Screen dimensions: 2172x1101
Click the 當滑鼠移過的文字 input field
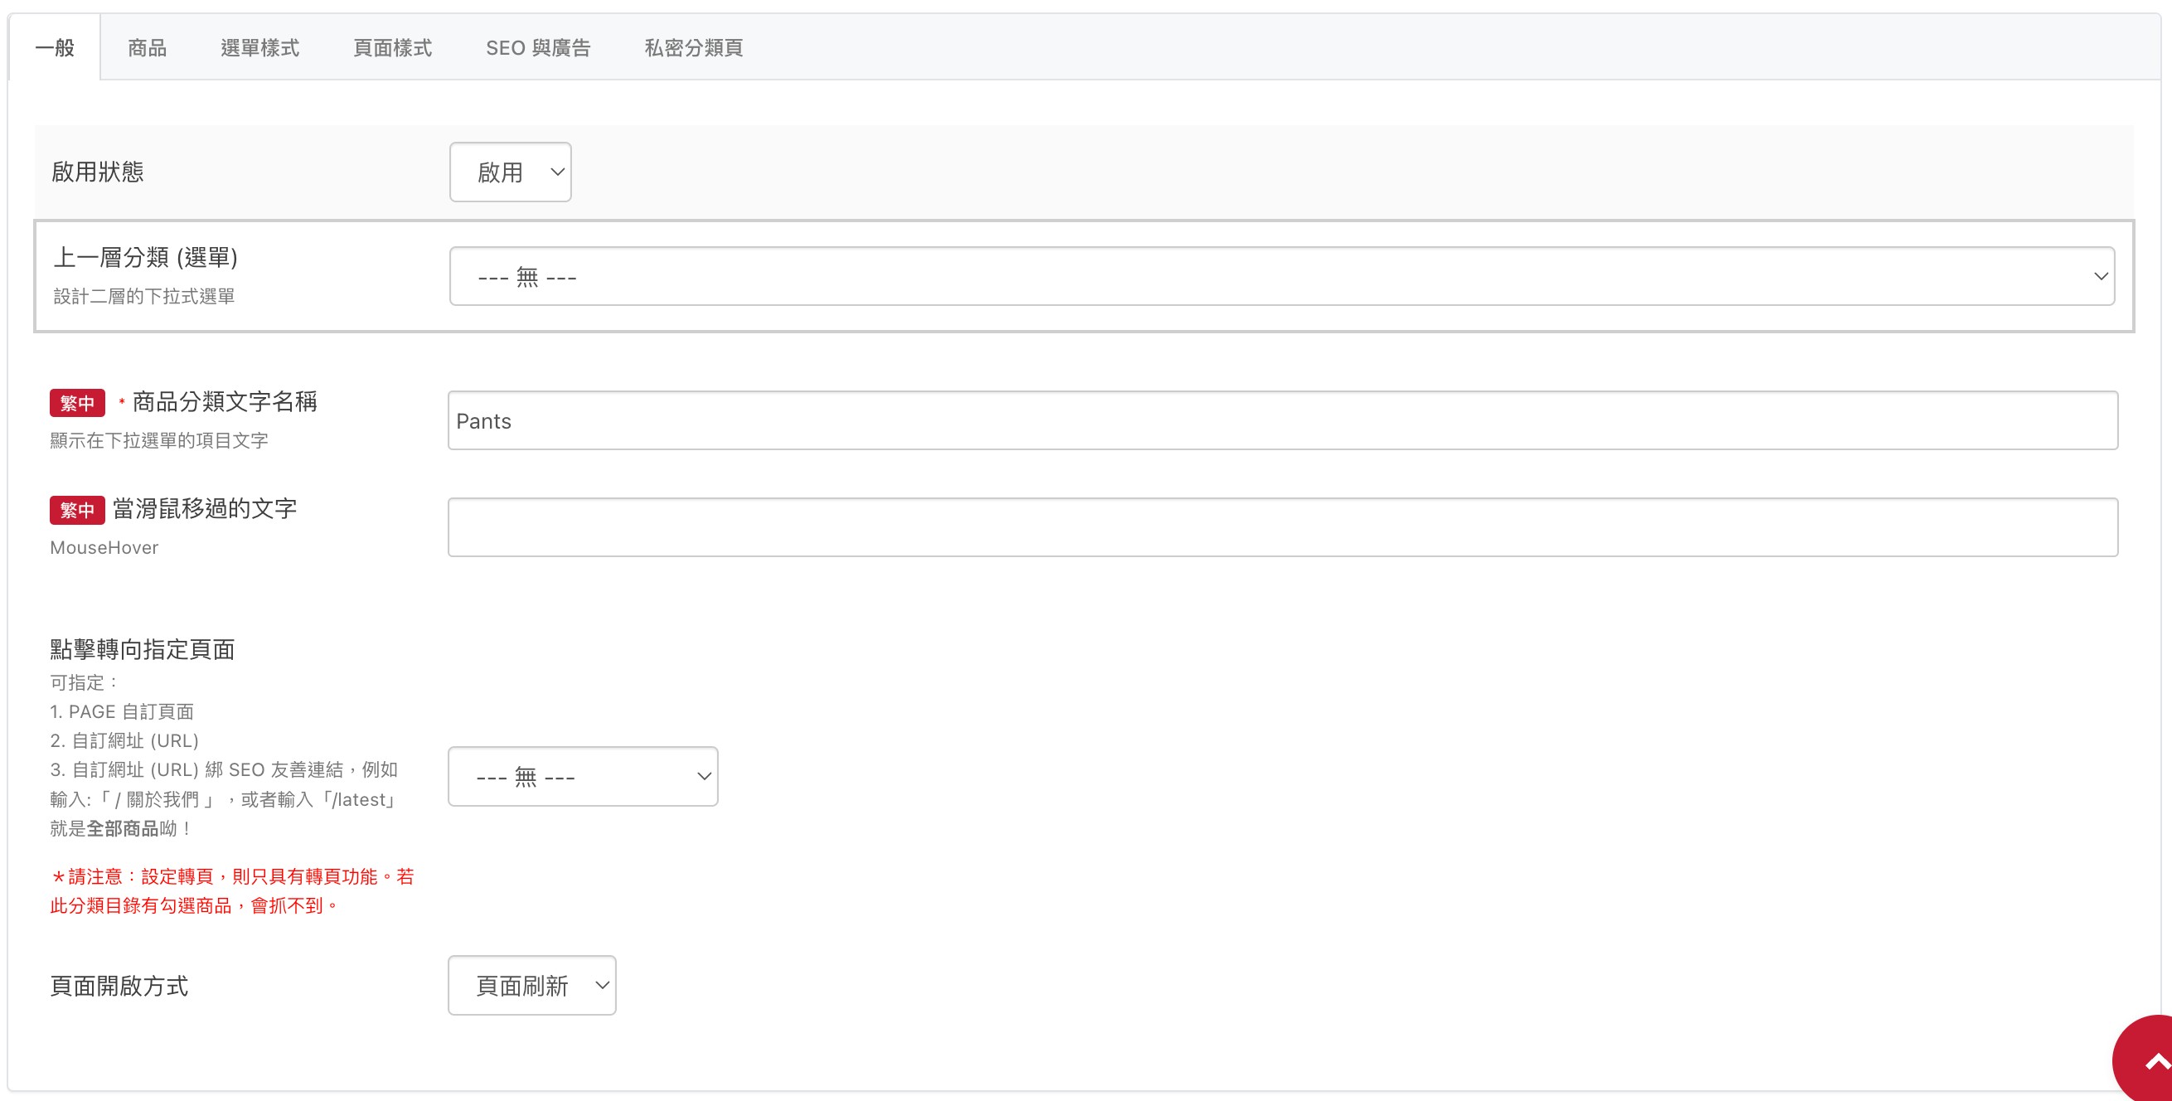[x=1282, y=528]
